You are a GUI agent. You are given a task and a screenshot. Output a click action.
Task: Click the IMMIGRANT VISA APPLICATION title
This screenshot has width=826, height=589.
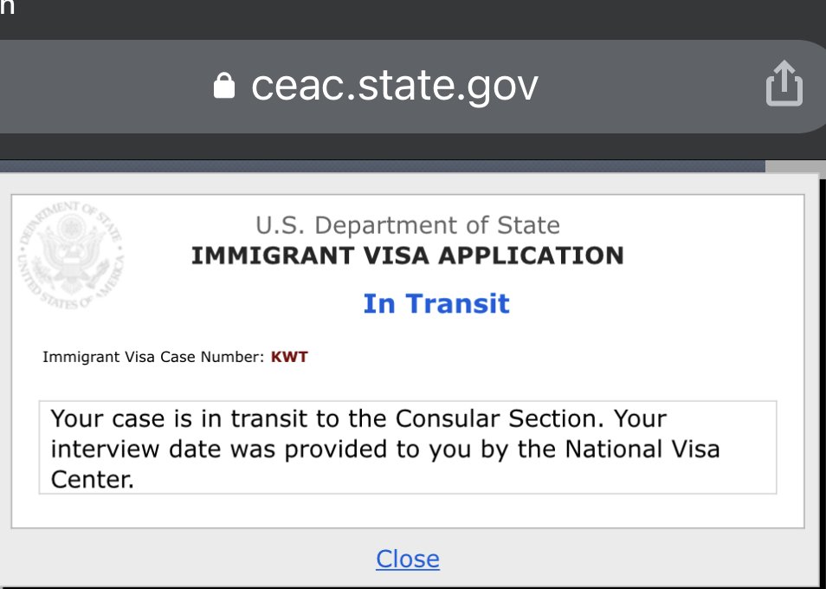[407, 256]
